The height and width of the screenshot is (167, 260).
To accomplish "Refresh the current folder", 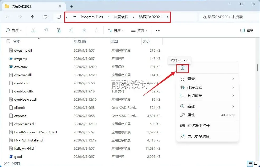I will point(45,17).
